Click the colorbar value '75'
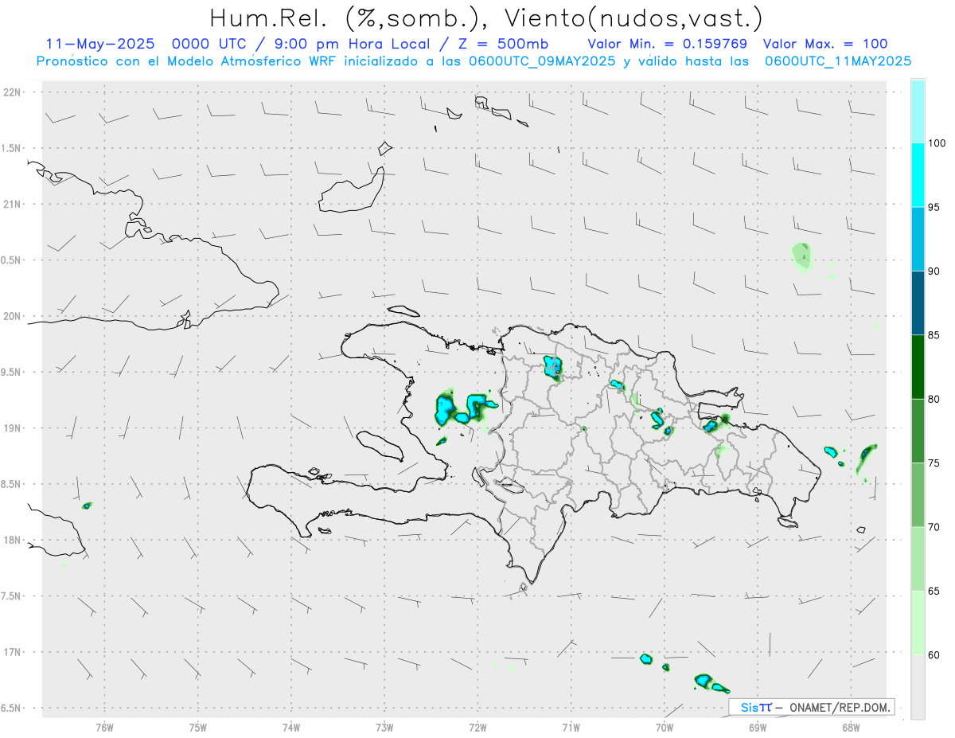The width and height of the screenshot is (955, 738). 934,463
